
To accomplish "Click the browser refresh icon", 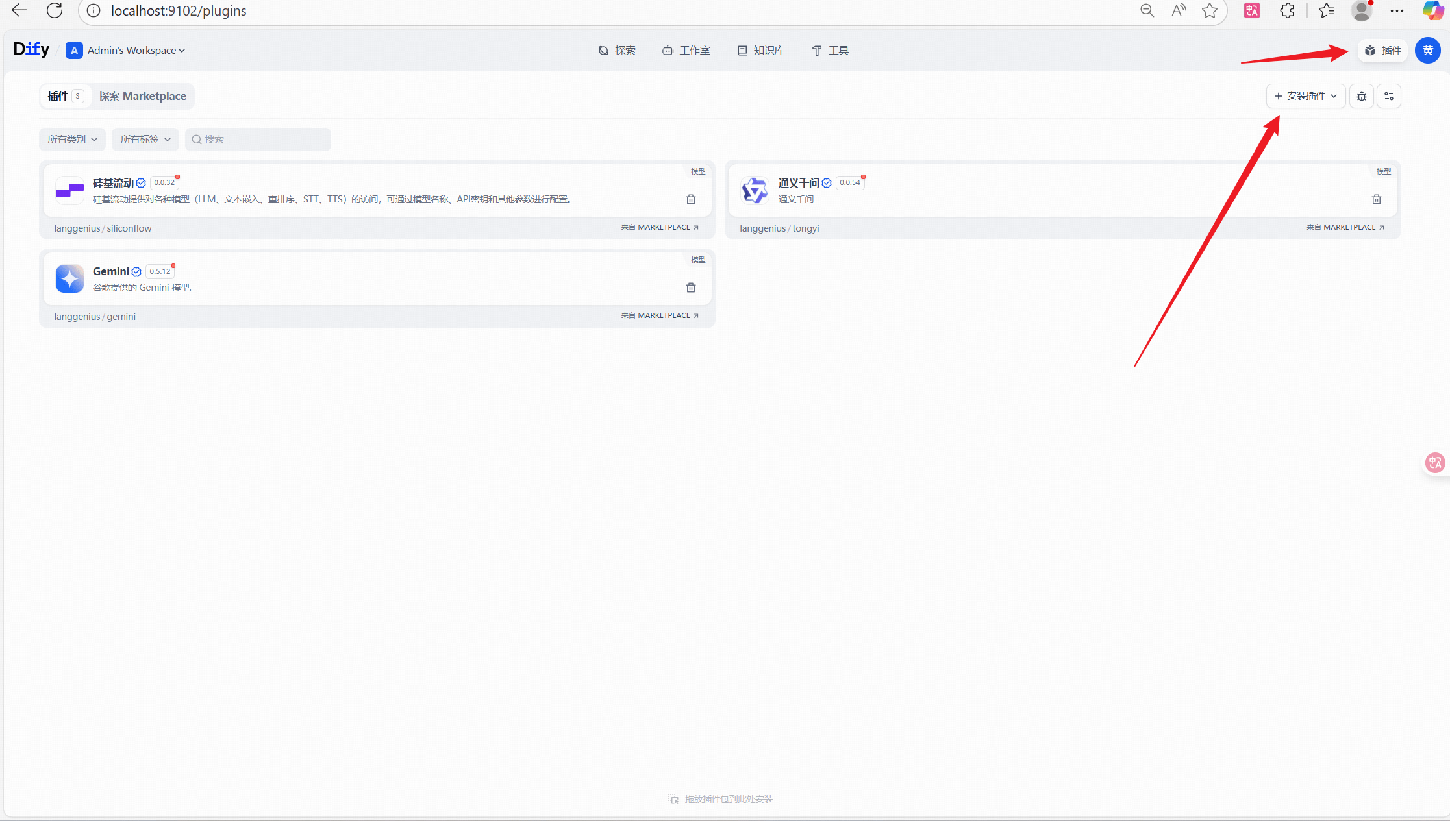I will click(55, 10).
